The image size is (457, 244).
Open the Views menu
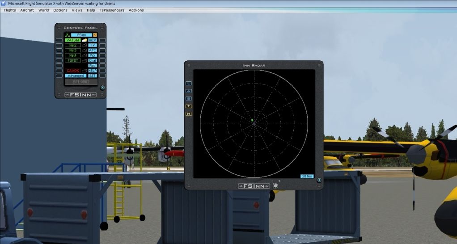click(x=77, y=10)
